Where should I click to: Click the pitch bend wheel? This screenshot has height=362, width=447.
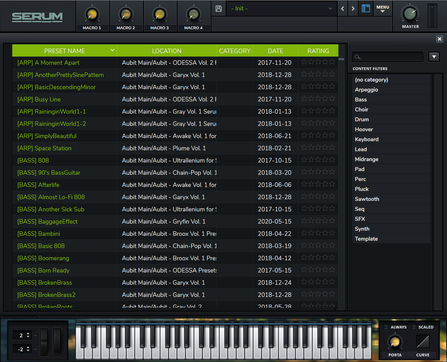pos(44,342)
